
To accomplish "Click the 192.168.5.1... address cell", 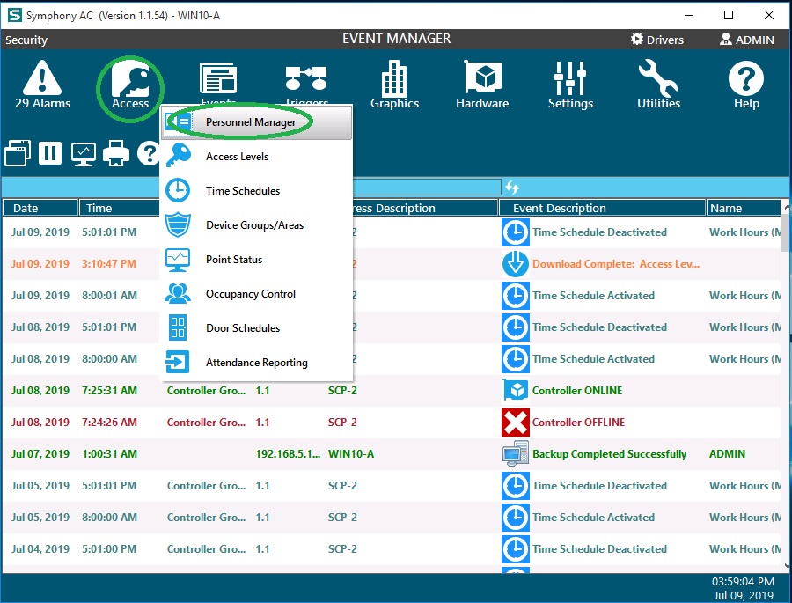I will [x=288, y=454].
